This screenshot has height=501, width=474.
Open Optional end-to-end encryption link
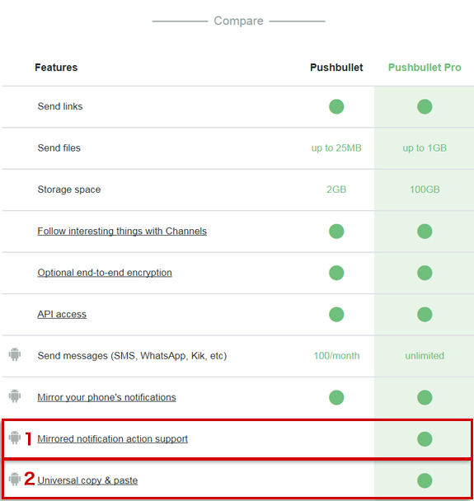tap(105, 273)
